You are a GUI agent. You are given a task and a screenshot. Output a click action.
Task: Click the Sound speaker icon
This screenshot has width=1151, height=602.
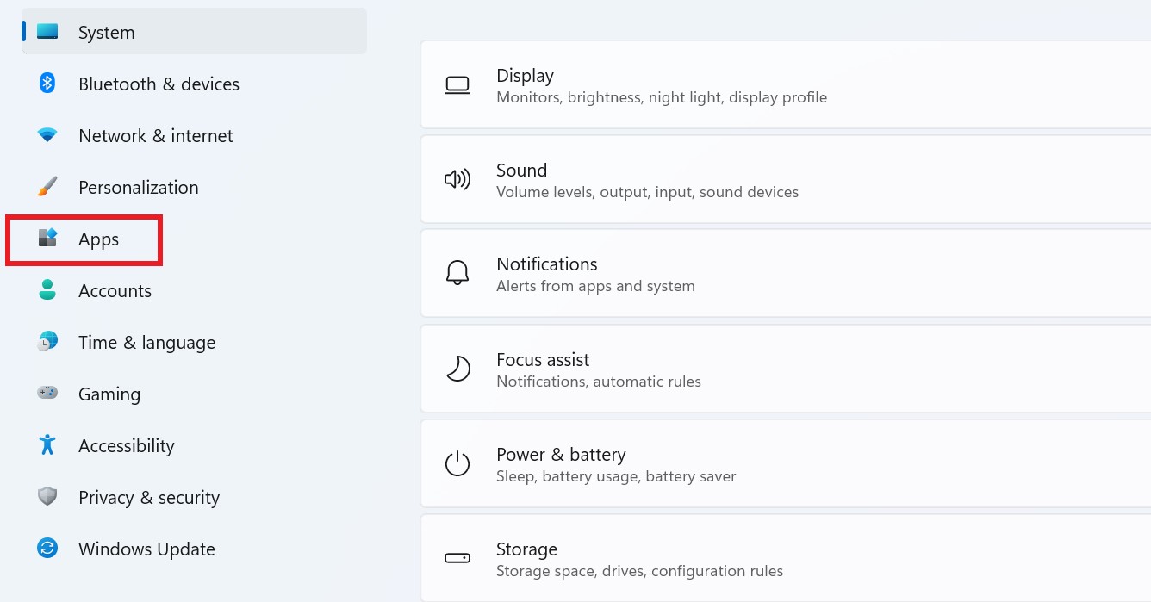coord(457,179)
